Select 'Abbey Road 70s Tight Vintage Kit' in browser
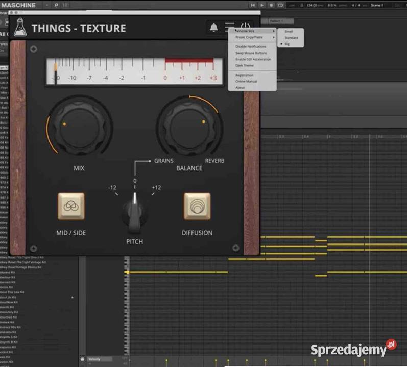407x367 pixels. [x=23, y=262]
